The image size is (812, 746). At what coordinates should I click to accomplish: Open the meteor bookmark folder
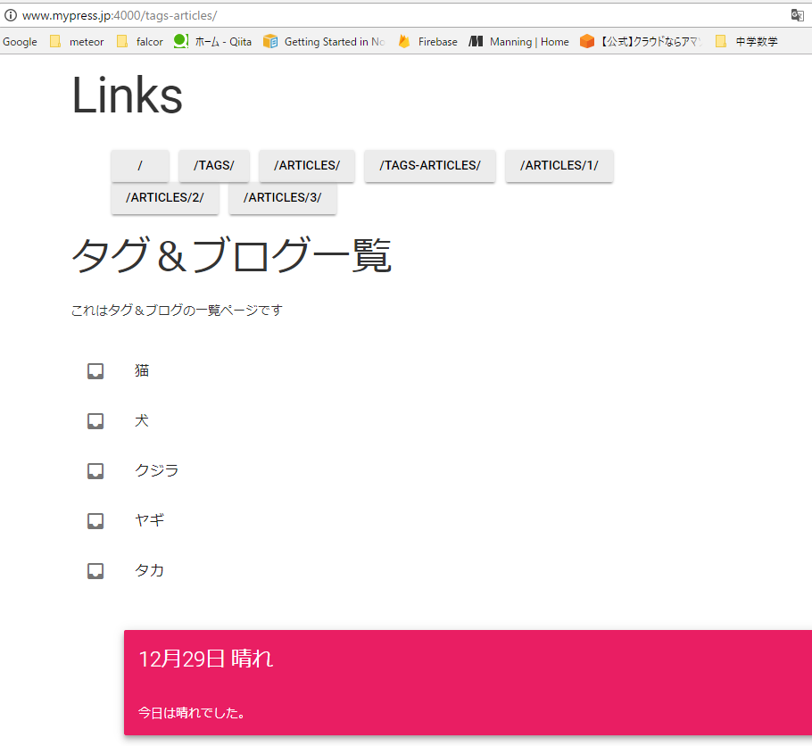tap(77, 41)
